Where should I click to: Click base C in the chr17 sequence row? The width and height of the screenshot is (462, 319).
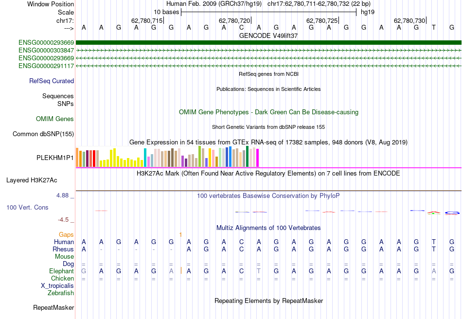(241, 27)
